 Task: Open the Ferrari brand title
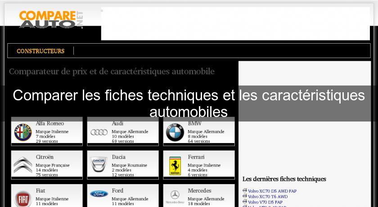tap(196, 157)
